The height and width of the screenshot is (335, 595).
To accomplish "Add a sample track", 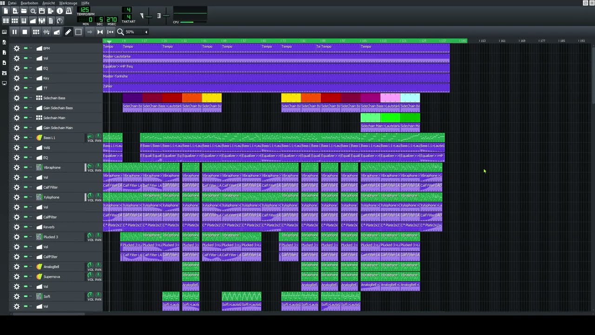I will click(x=46, y=32).
